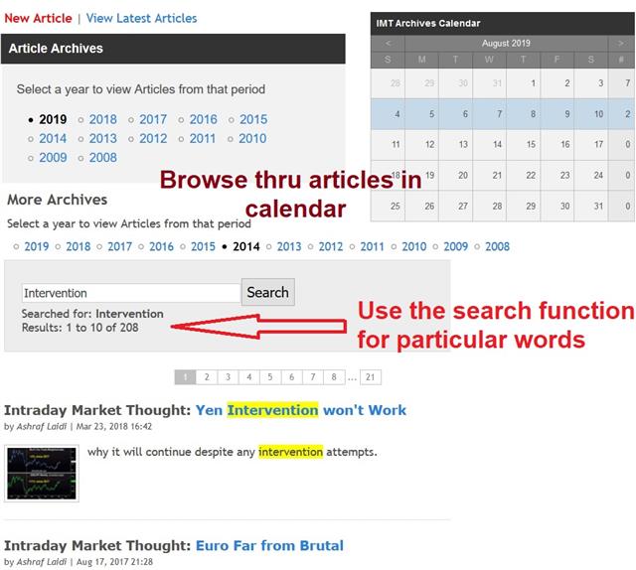
Task: Select 2012 in Article Archives
Action: (x=153, y=138)
